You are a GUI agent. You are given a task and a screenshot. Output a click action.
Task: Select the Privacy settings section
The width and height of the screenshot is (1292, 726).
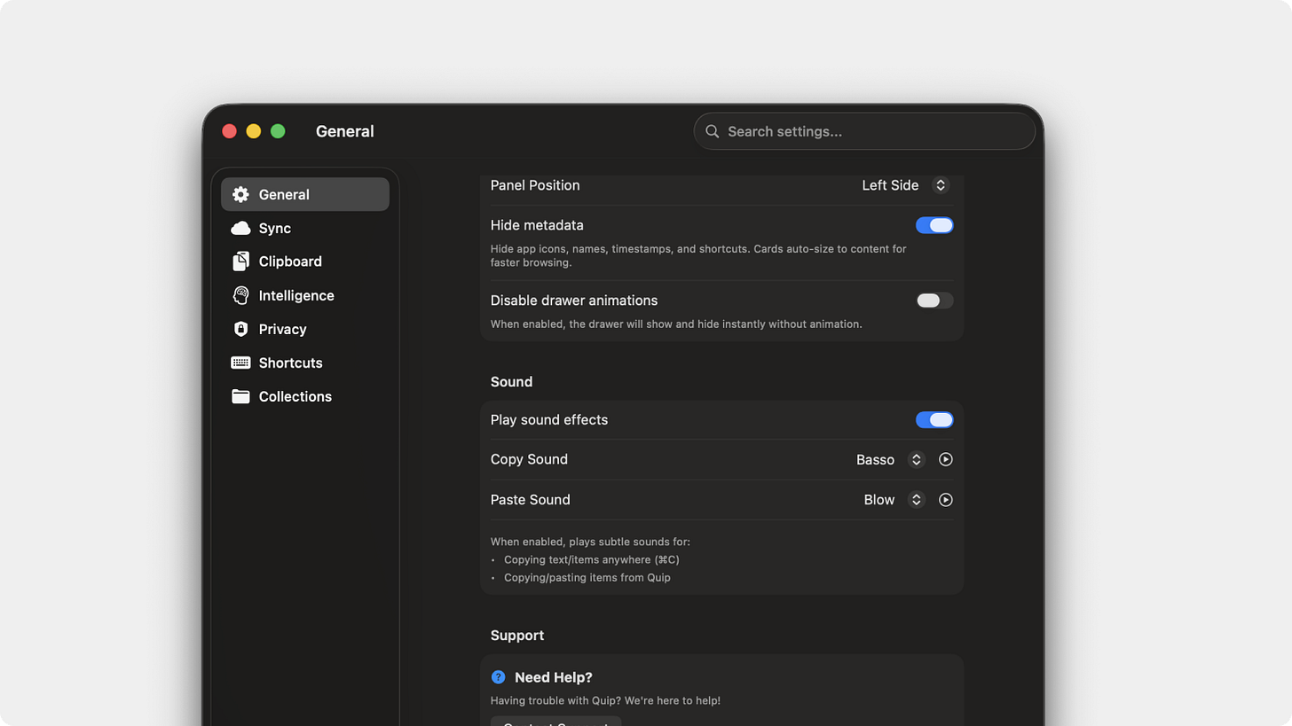click(305, 329)
